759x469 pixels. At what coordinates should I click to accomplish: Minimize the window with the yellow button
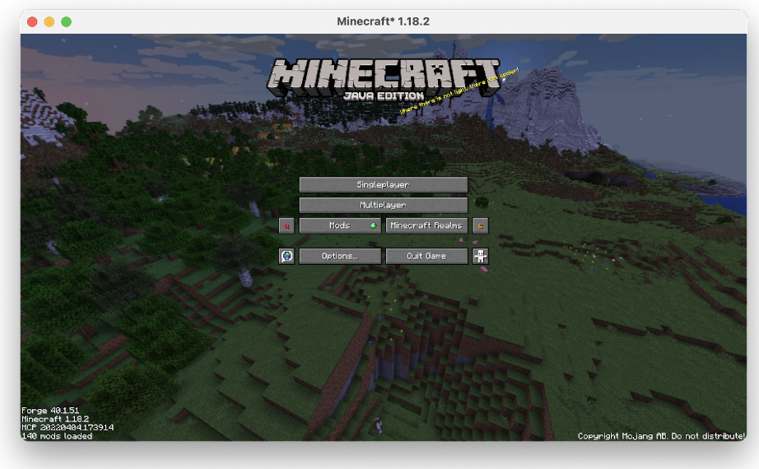coord(49,21)
